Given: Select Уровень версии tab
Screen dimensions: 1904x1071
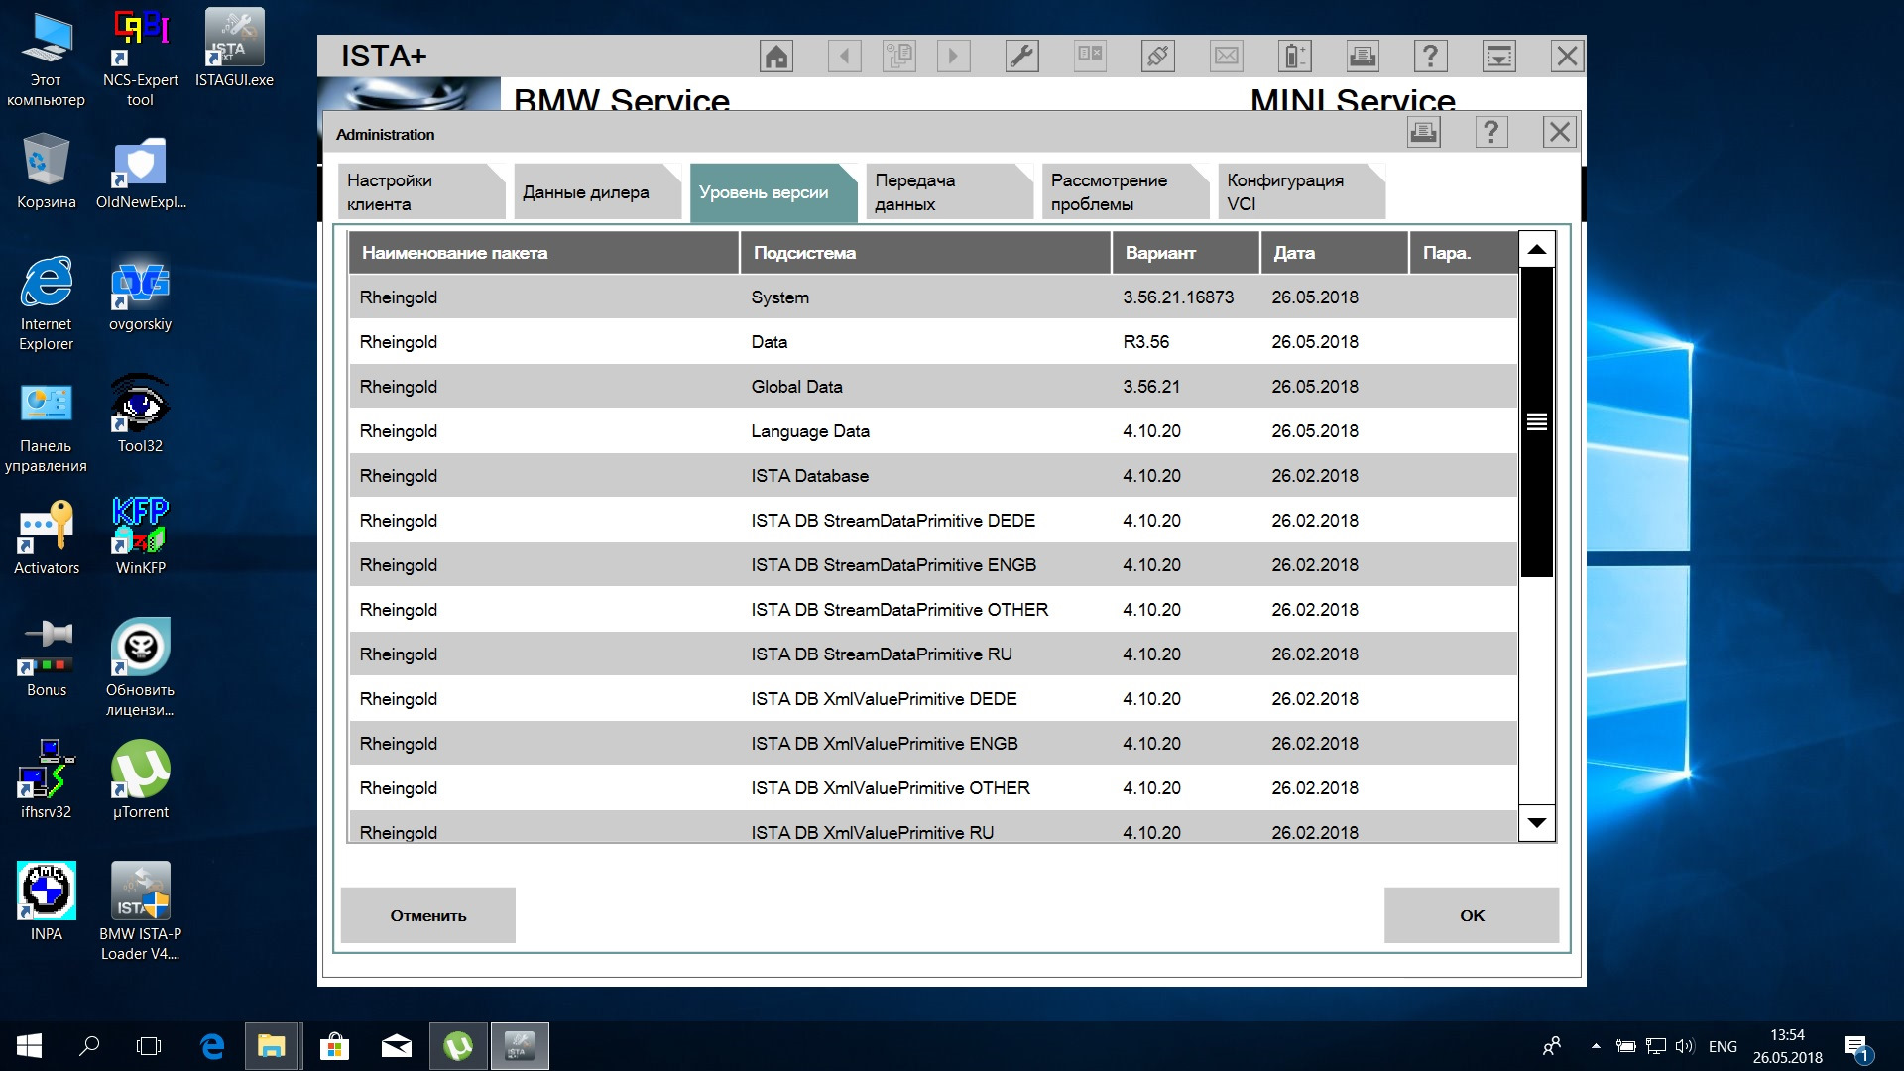Looking at the screenshot, I should [x=773, y=191].
